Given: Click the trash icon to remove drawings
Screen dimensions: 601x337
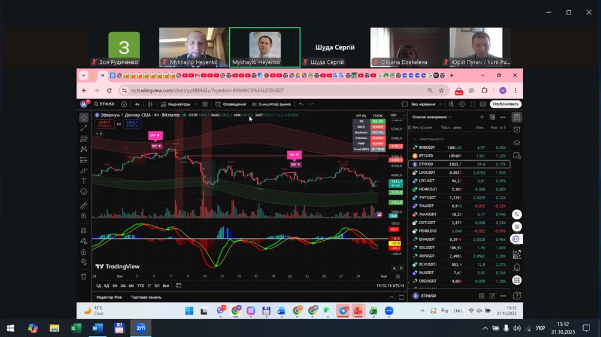Looking at the screenshot, I should [x=84, y=277].
